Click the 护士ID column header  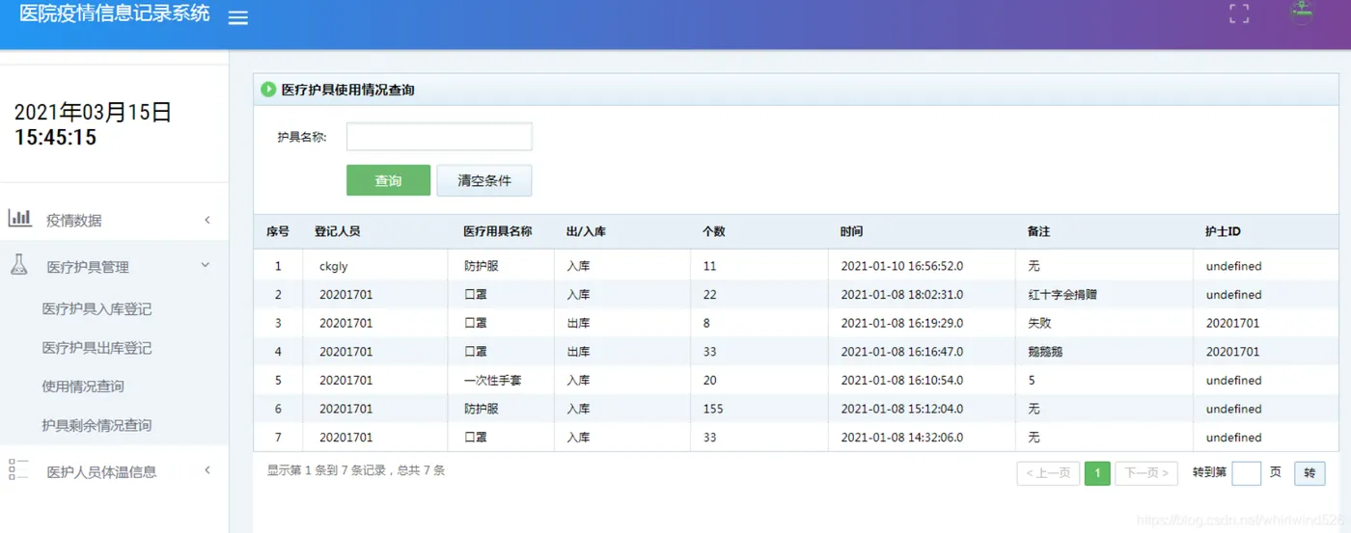(x=1223, y=231)
